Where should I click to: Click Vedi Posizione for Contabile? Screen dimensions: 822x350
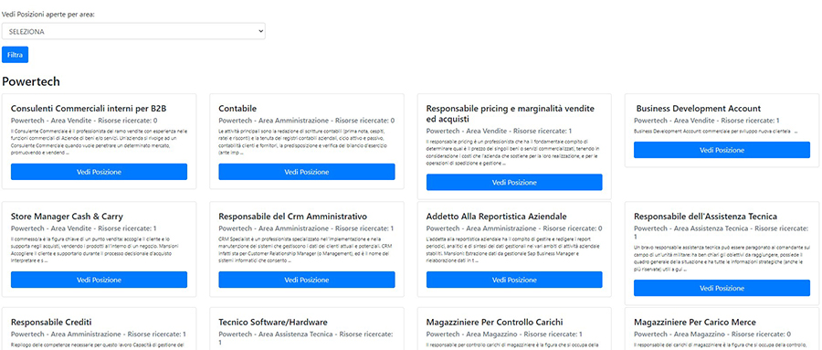coord(307,172)
